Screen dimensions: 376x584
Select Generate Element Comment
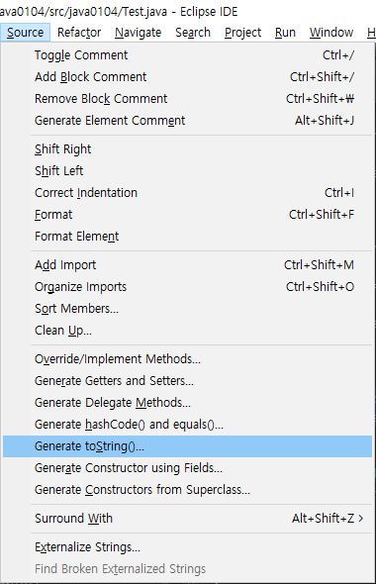187,121
